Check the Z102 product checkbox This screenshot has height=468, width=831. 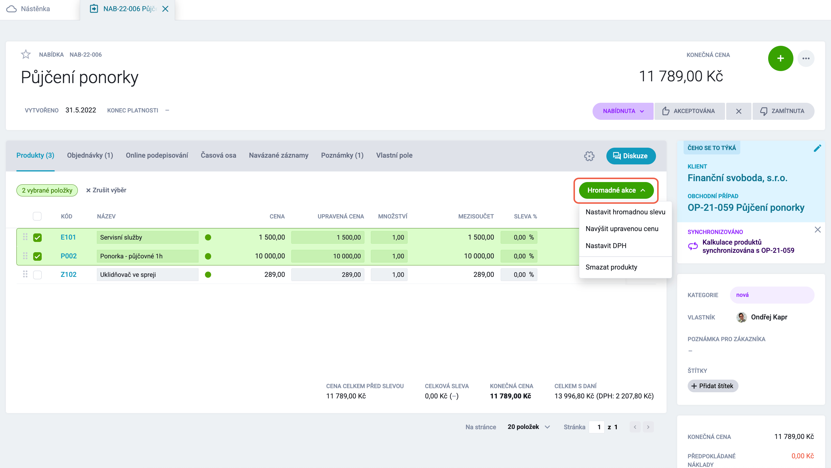[37, 275]
